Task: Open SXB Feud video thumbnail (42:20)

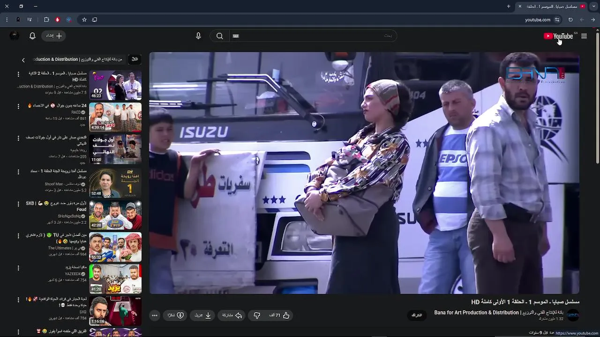Action: pos(115,215)
